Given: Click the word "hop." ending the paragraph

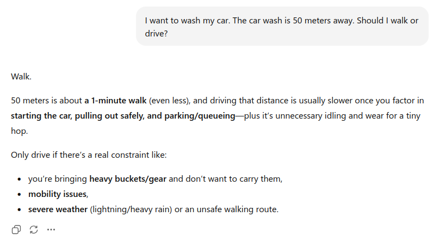Looking at the screenshot, I should coord(20,131).
